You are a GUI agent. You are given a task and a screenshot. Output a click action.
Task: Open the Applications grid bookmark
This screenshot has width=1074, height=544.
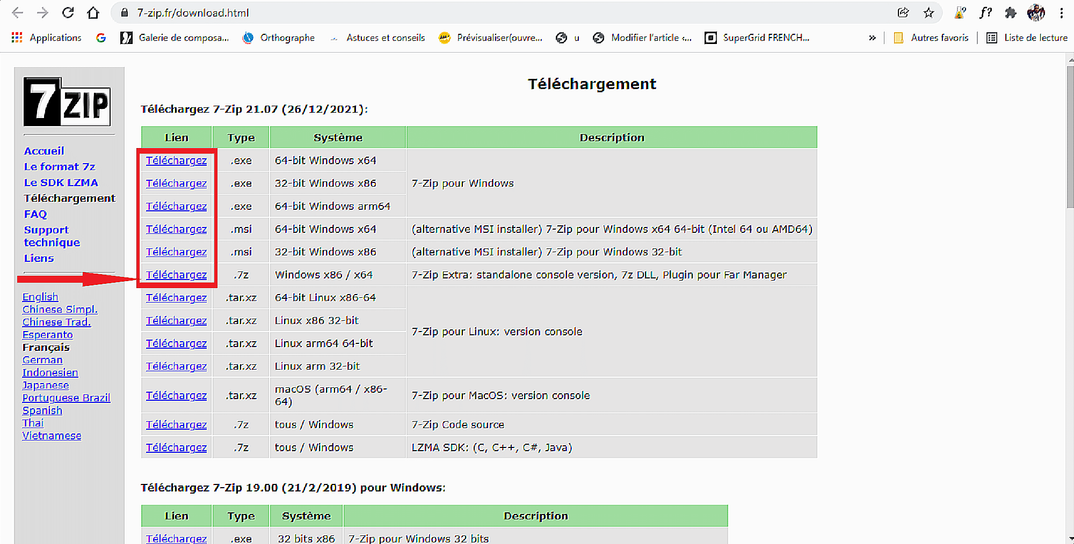coord(46,38)
